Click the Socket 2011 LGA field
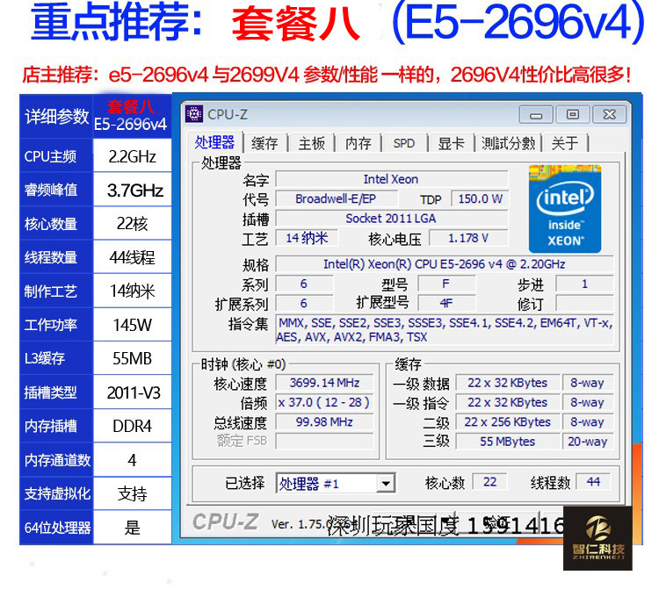The height and width of the screenshot is (590, 659). [392, 219]
